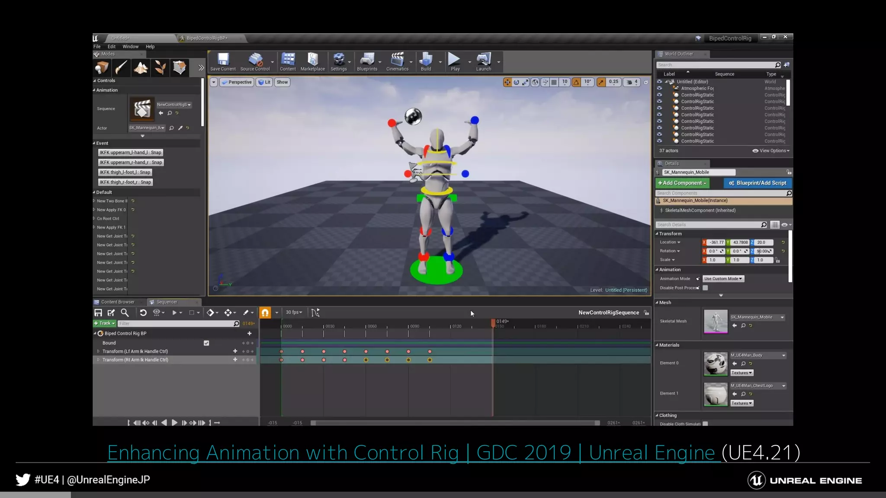Click IKFK thigh_r-foot_r Snap button

[x=125, y=182]
